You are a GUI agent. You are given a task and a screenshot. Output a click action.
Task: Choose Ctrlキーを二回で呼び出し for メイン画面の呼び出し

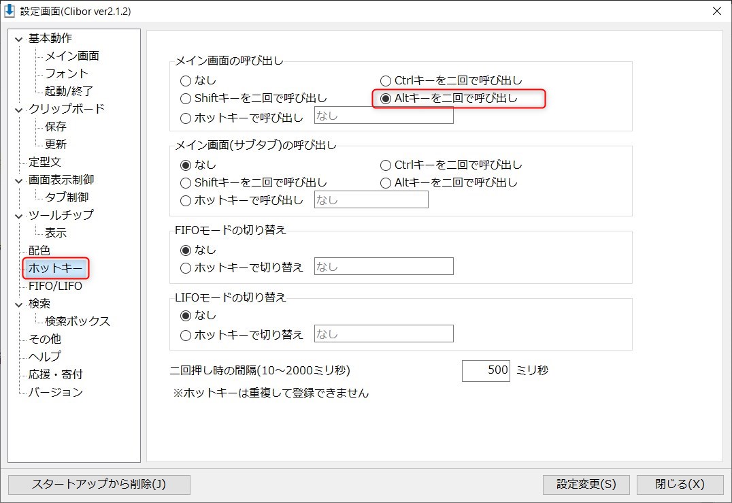pos(384,80)
